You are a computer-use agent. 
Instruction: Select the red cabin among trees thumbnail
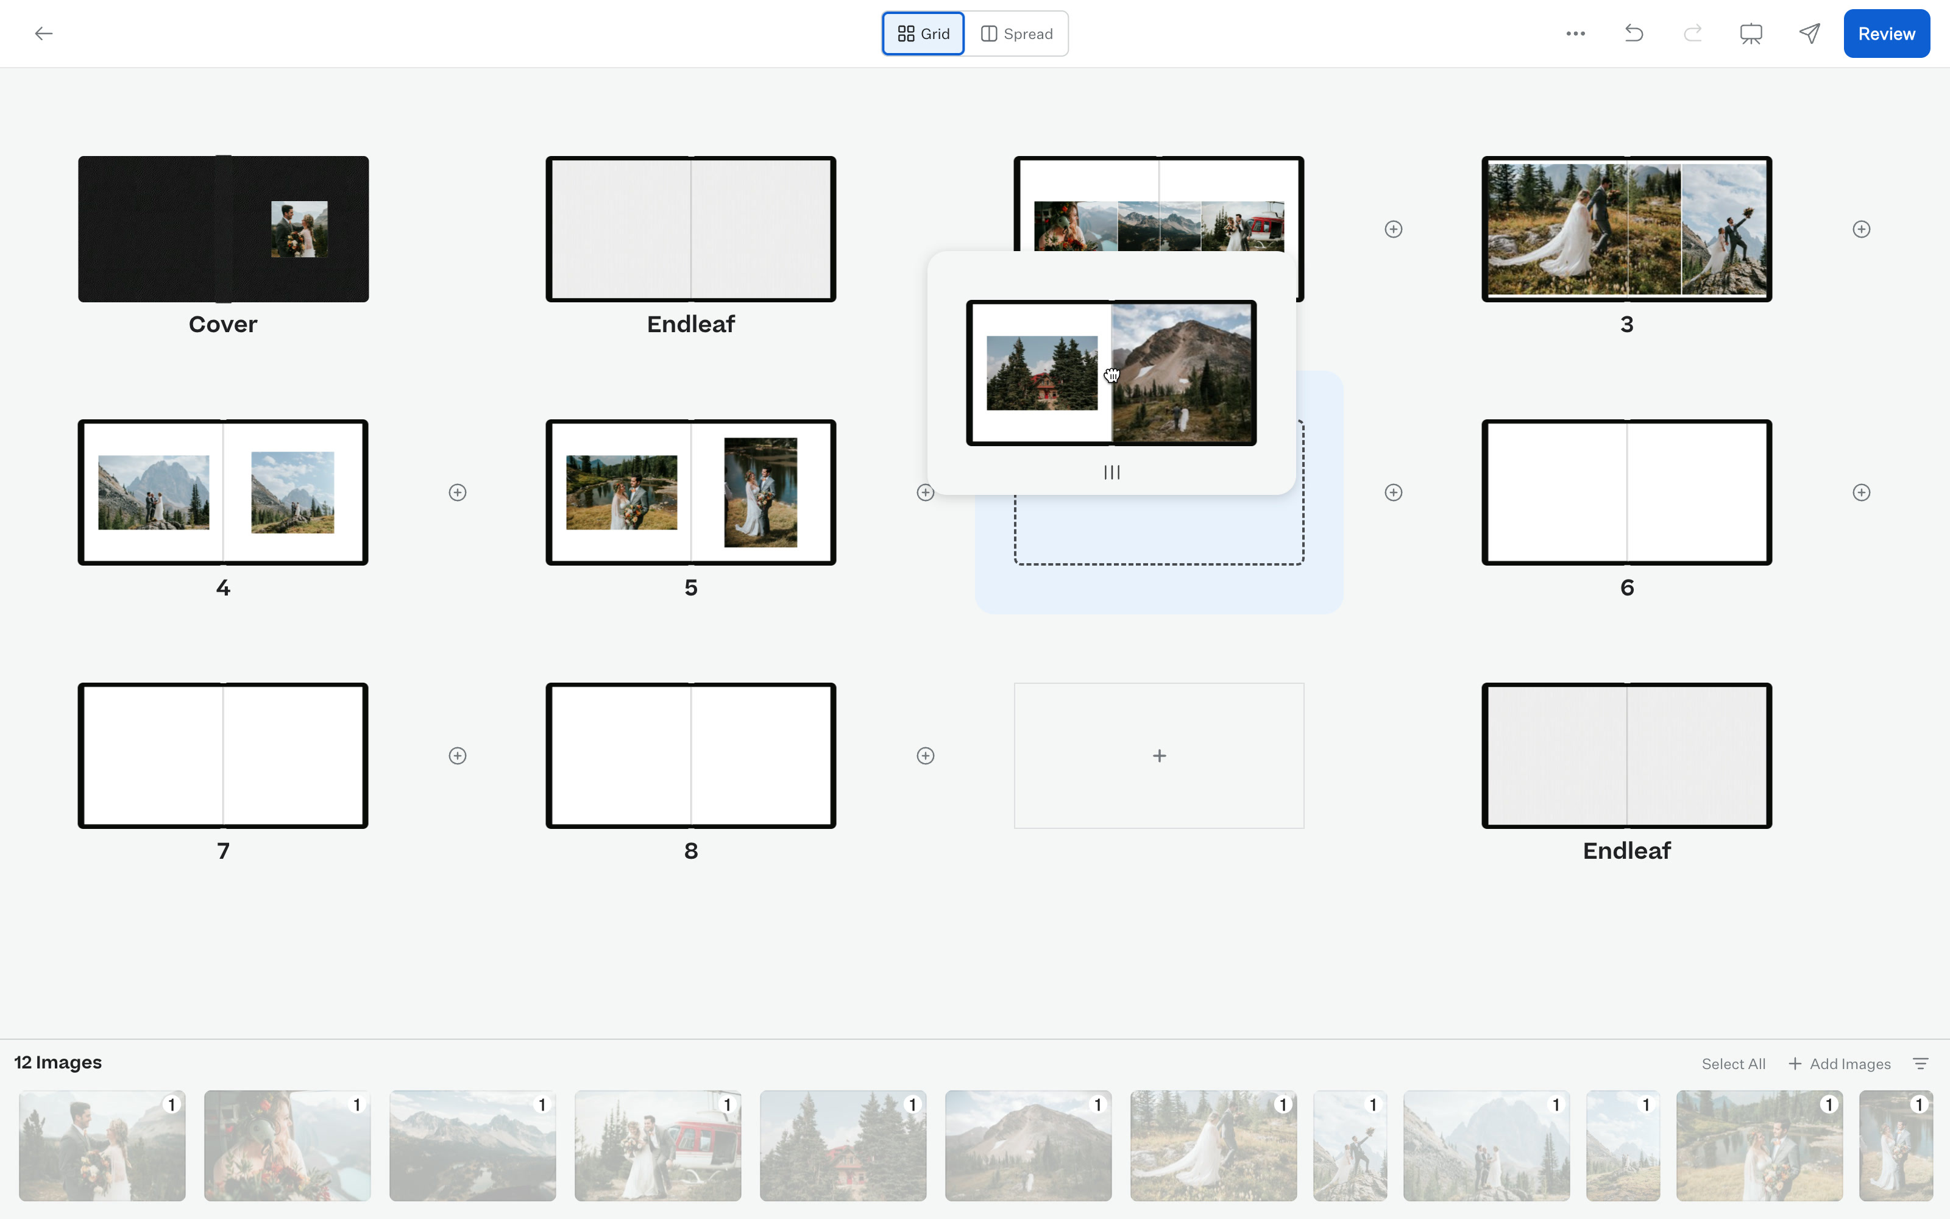[843, 1146]
